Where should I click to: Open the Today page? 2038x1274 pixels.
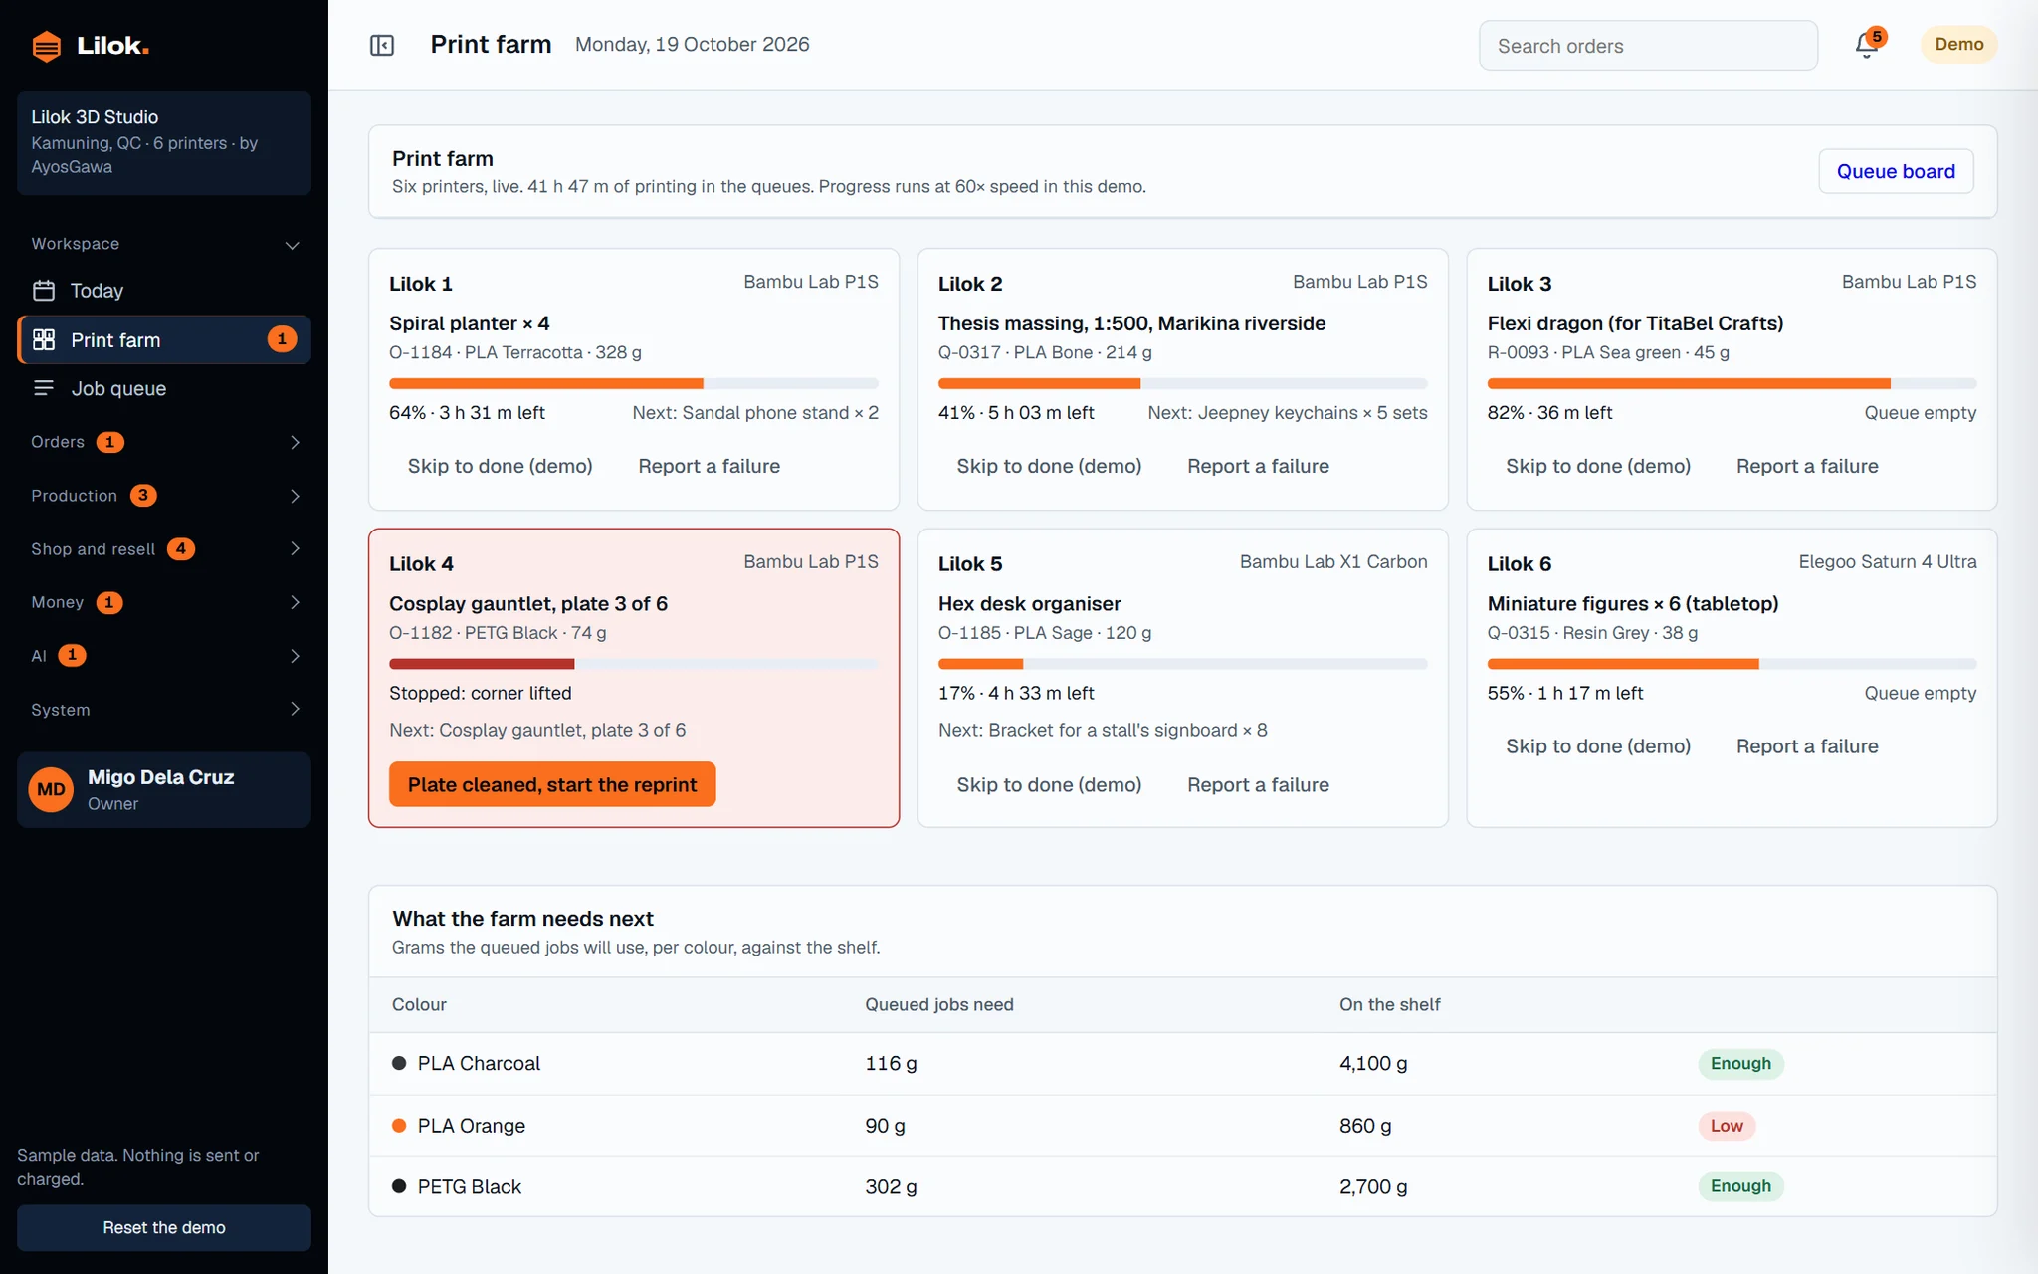coord(164,291)
